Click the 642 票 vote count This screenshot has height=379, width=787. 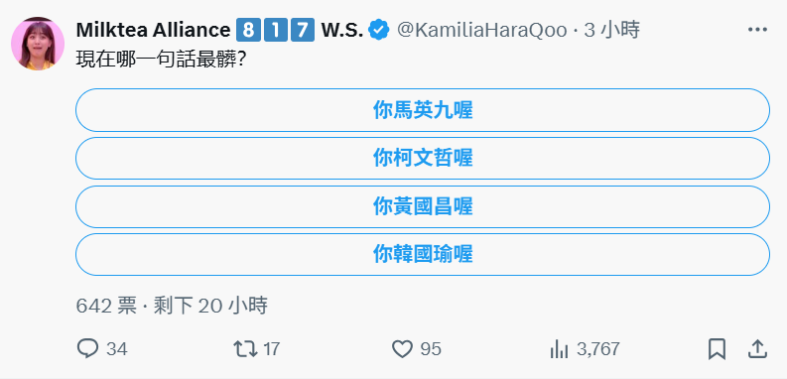point(106,306)
